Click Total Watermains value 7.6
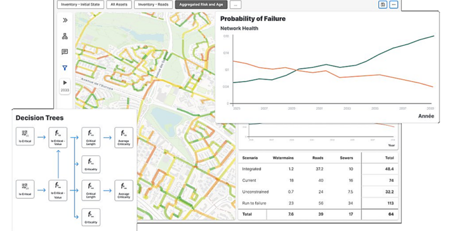 (291, 214)
